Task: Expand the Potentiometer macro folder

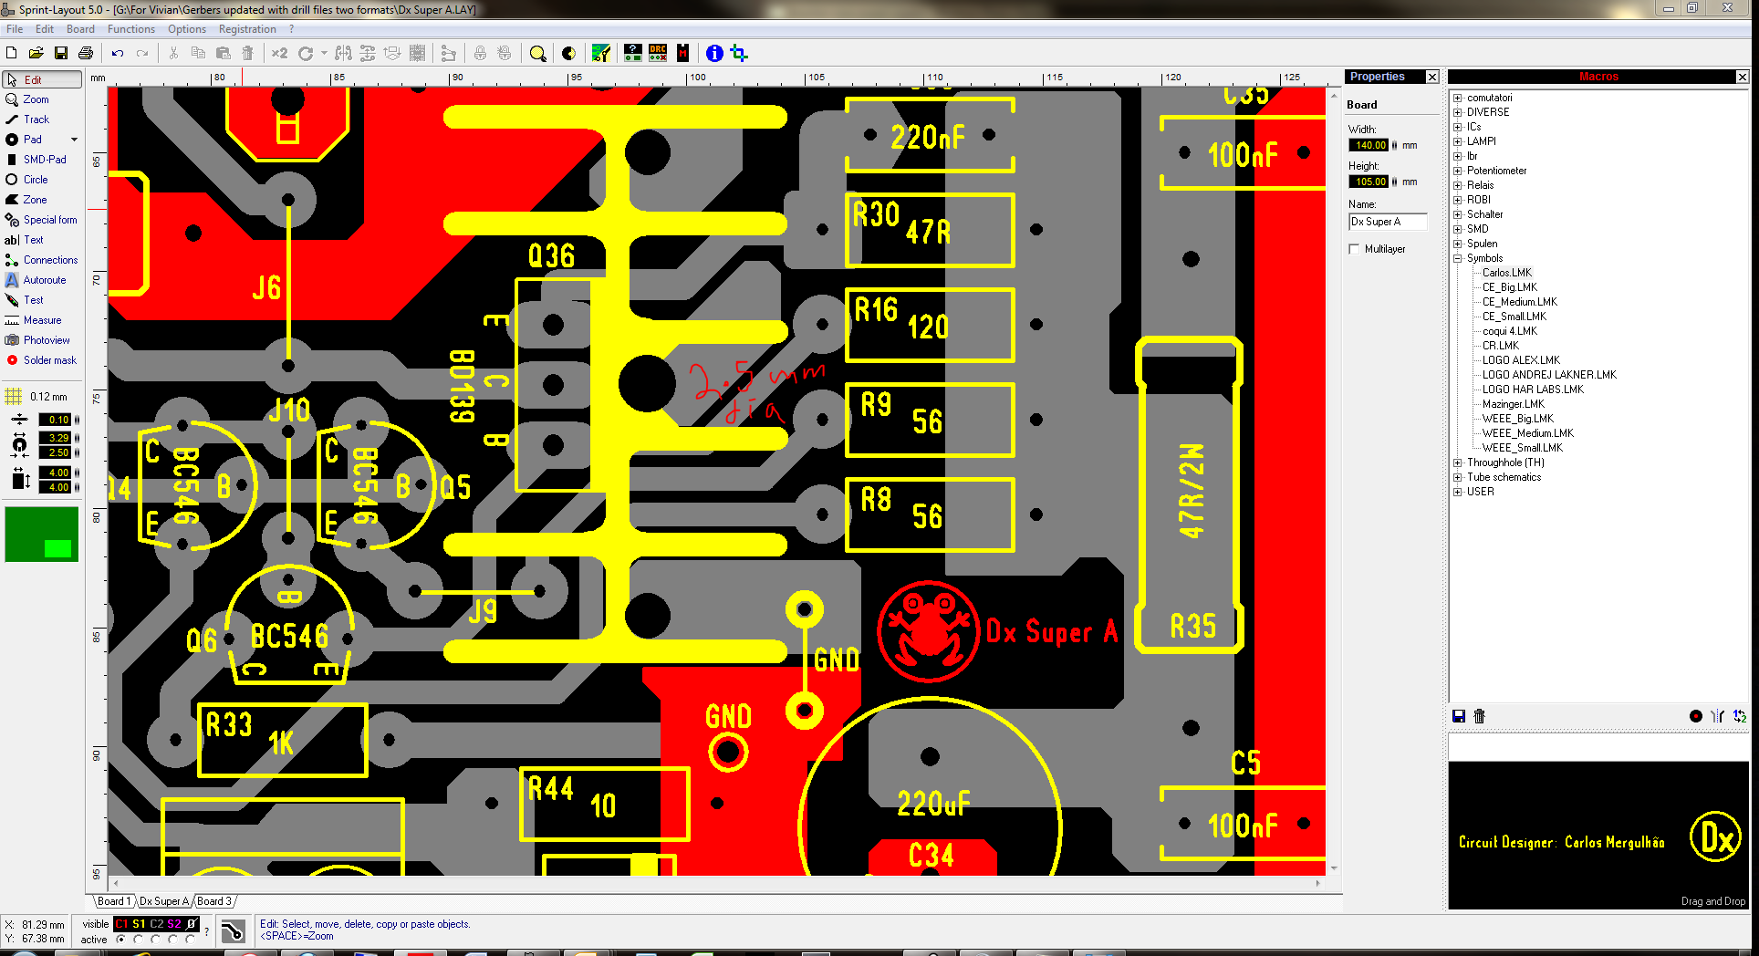Action: coord(1458,171)
